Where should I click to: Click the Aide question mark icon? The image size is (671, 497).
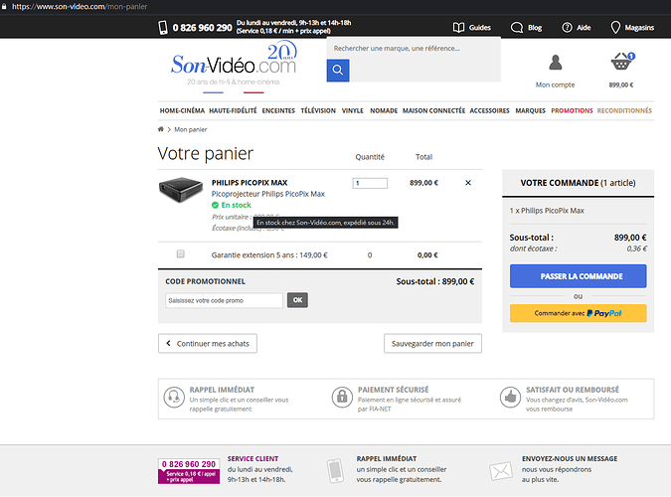coord(567,28)
